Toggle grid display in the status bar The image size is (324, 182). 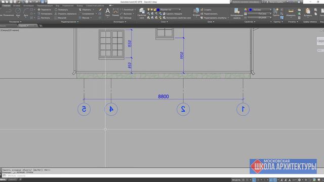(x=243, y=180)
